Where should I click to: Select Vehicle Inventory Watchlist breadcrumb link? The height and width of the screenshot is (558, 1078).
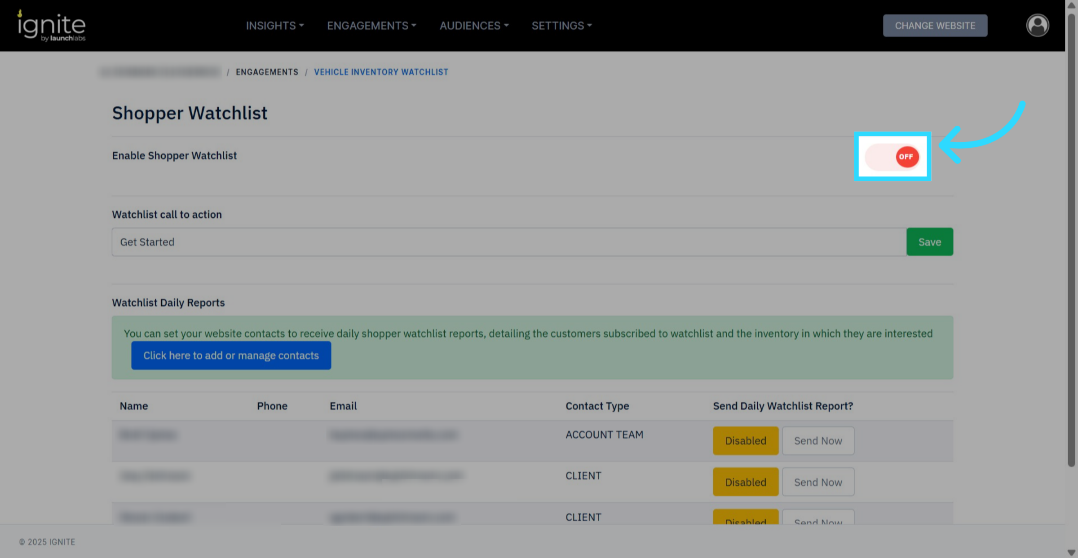click(x=381, y=72)
